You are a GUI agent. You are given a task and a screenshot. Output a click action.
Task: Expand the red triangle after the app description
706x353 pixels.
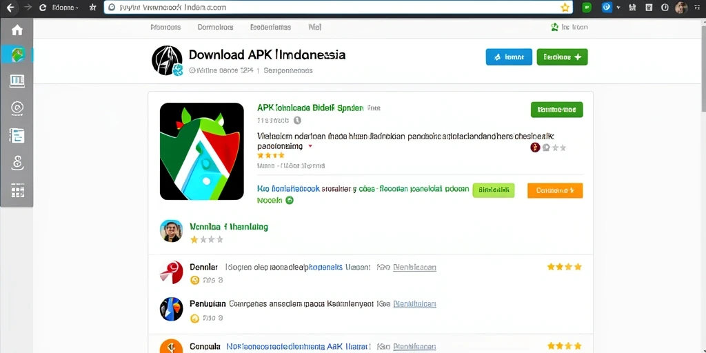coord(310,146)
